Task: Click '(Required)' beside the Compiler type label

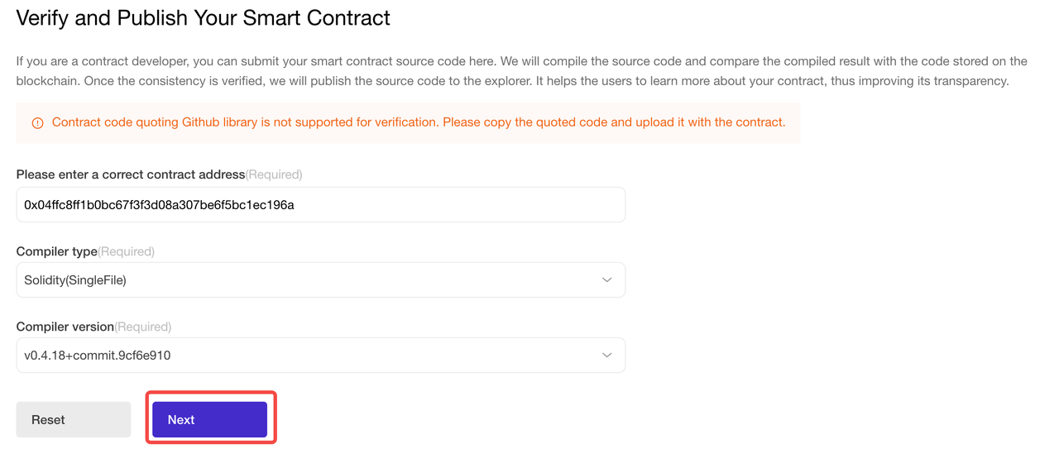Action: tap(127, 251)
